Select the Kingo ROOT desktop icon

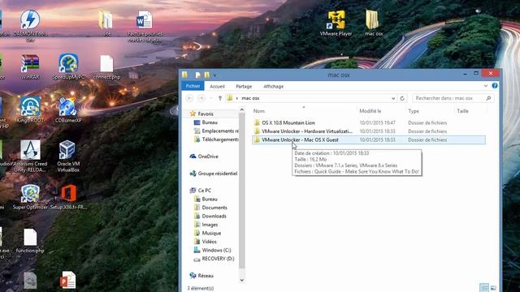click(30, 110)
